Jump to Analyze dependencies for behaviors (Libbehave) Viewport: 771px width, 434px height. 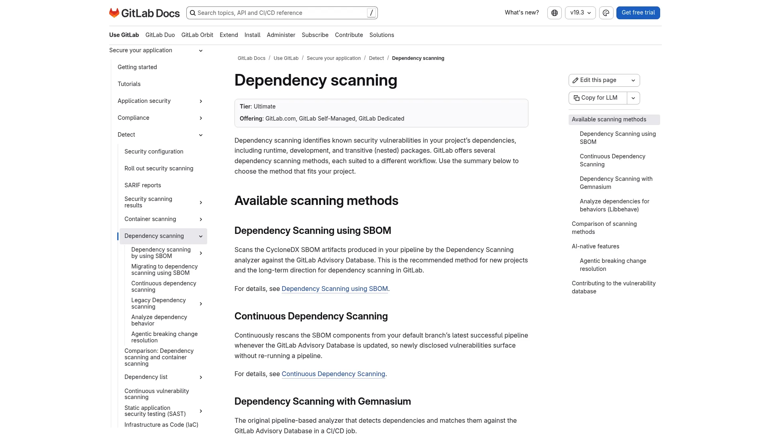[614, 205]
